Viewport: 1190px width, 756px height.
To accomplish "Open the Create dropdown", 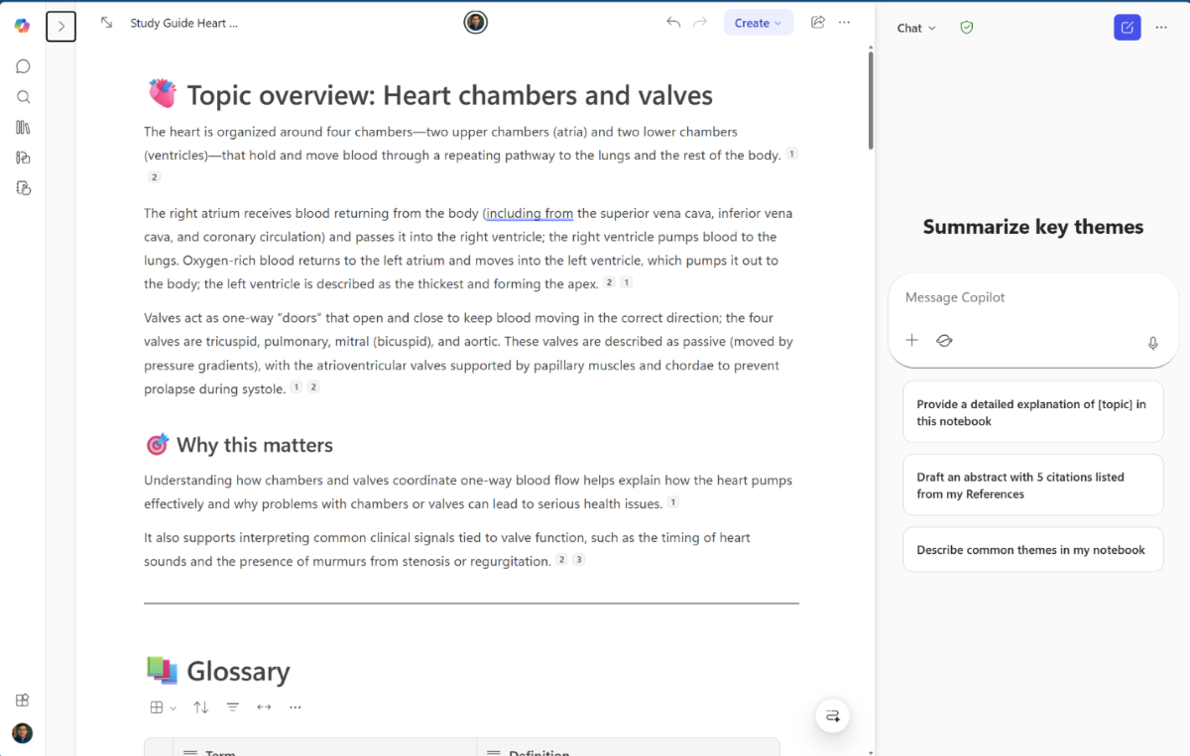I will 759,23.
